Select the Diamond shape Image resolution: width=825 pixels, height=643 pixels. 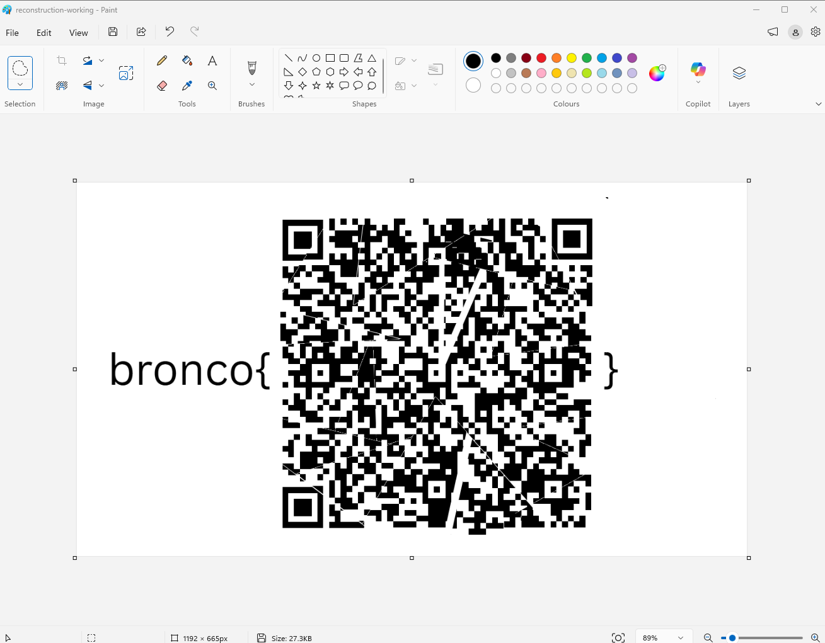pyautogui.click(x=303, y=72)
